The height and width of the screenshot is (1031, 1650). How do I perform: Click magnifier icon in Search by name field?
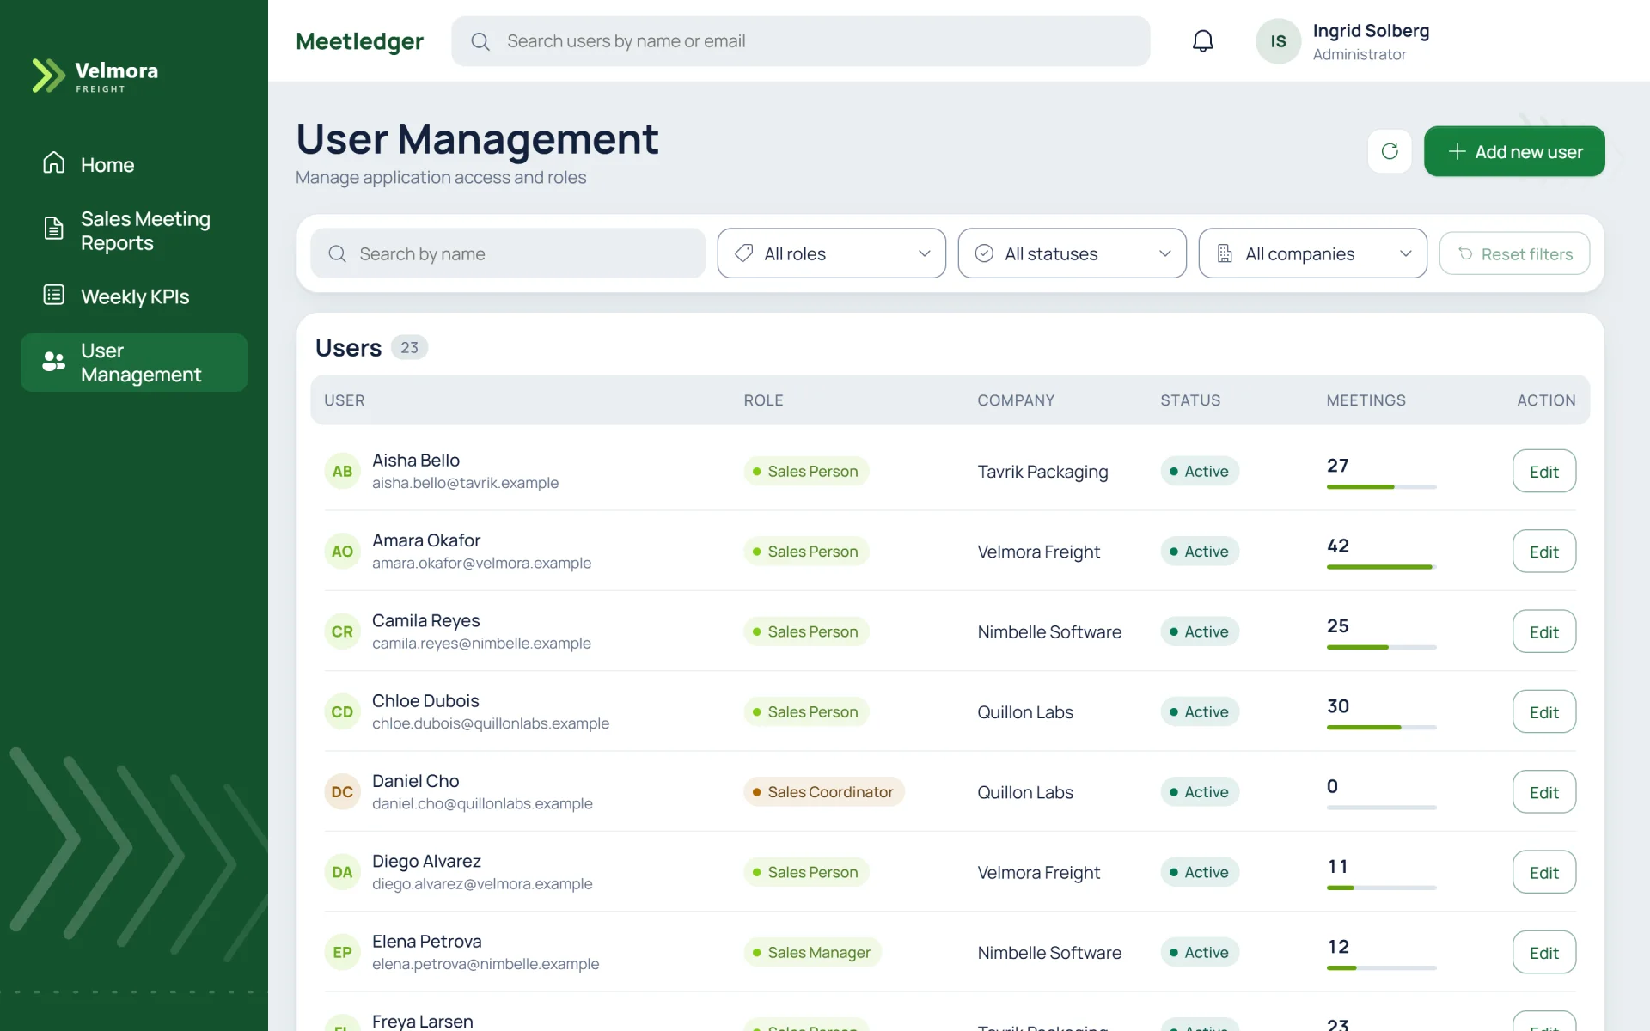(337, 253)
